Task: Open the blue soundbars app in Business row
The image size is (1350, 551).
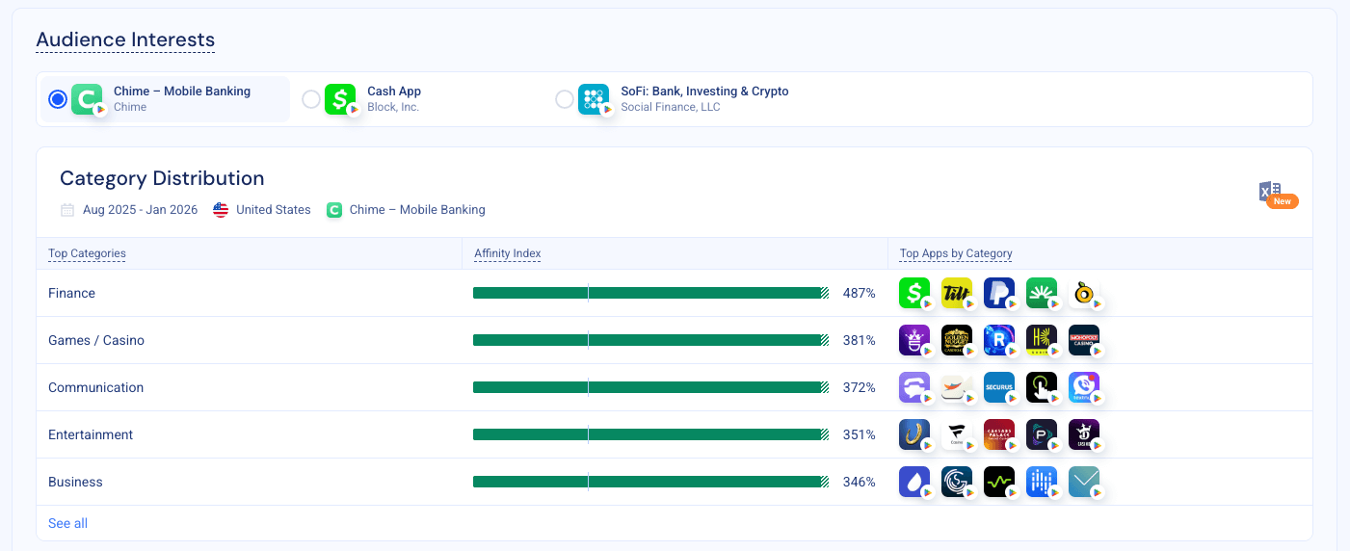Action: [1042, 482]
